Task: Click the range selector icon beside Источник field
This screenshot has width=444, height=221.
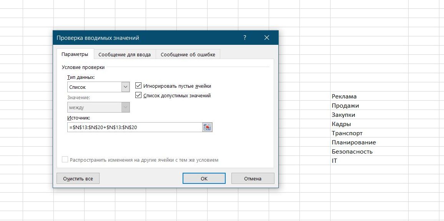Action: (207, 128)
